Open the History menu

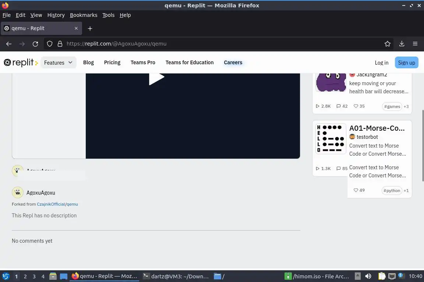tap(56, 15)
